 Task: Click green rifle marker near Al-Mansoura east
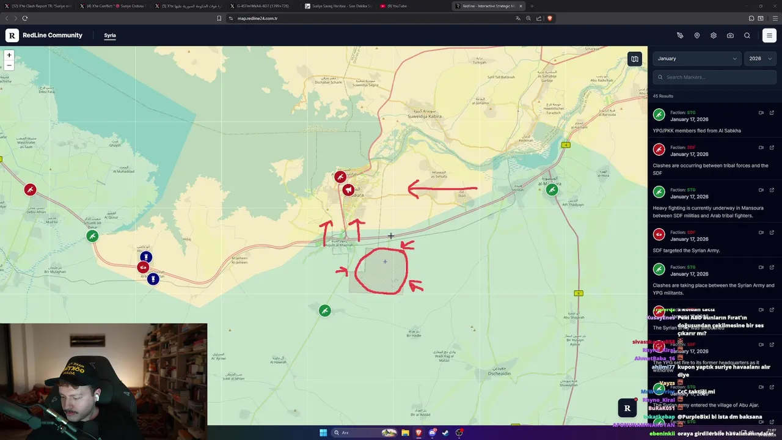click(552, 189)
